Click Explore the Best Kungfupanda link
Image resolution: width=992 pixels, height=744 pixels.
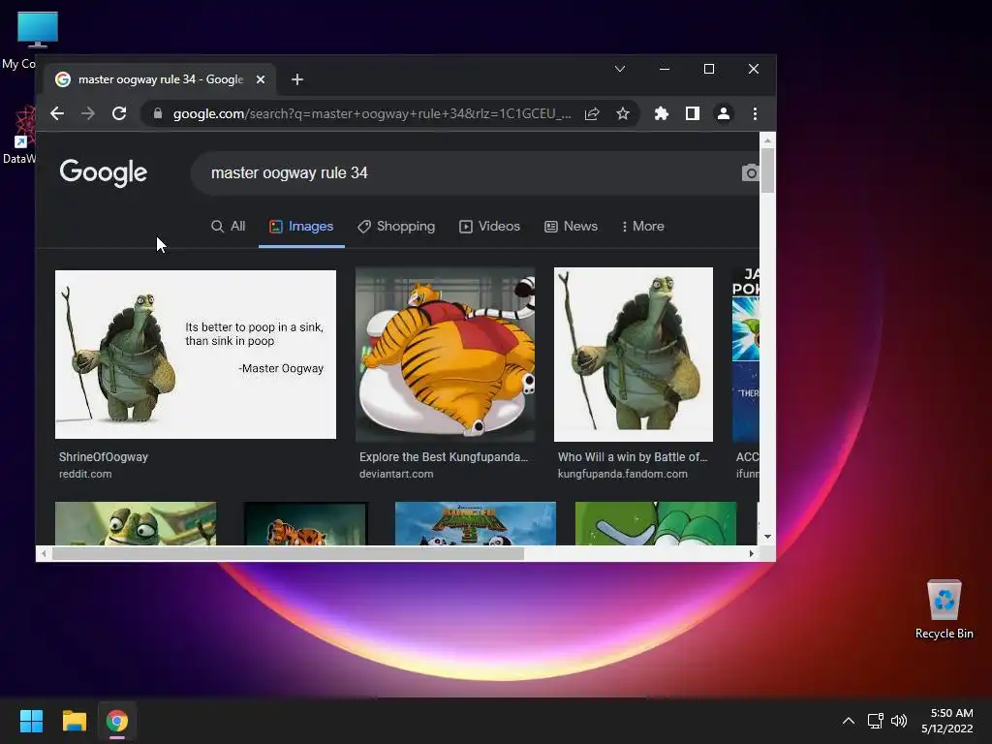pyautogui.click(x=444, y=457)
